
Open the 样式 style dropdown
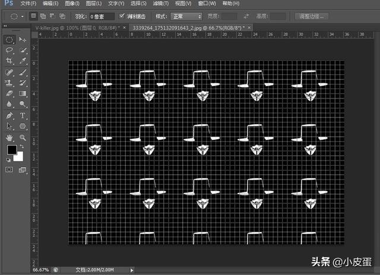[186, 17]
